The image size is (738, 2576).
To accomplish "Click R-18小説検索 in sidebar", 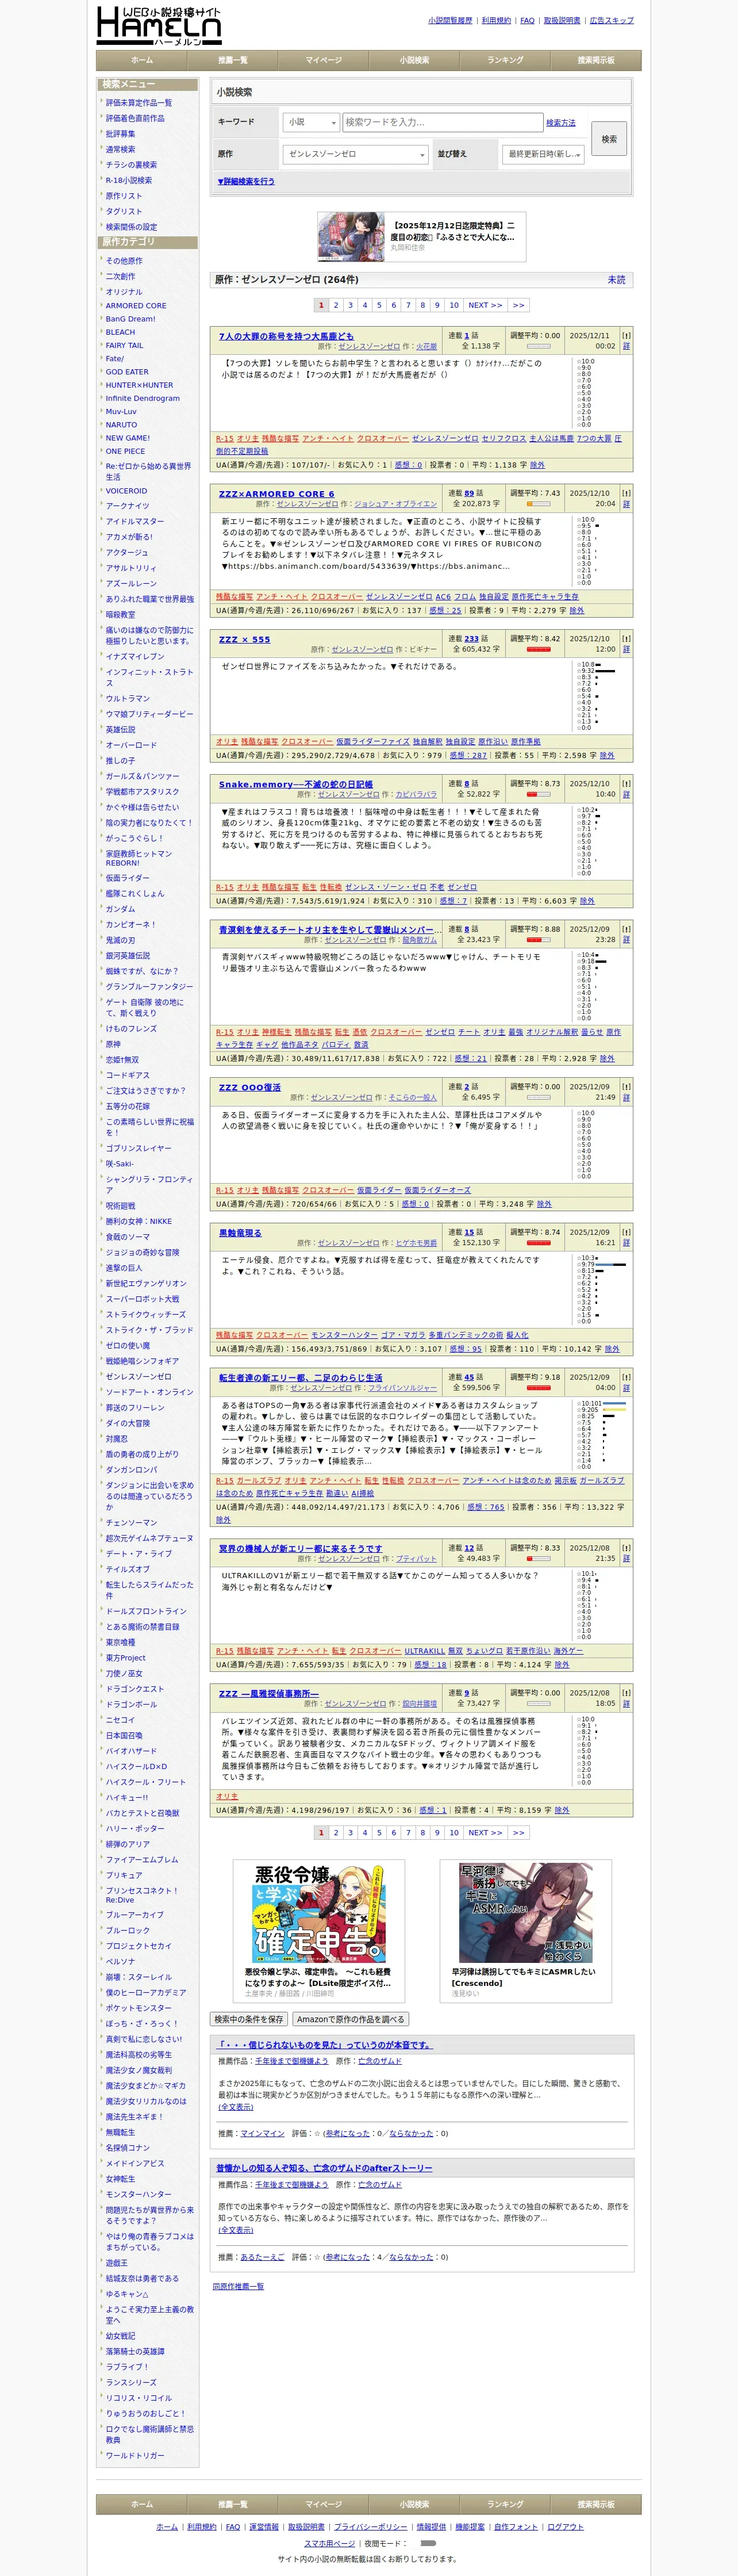I will point(129,181).
